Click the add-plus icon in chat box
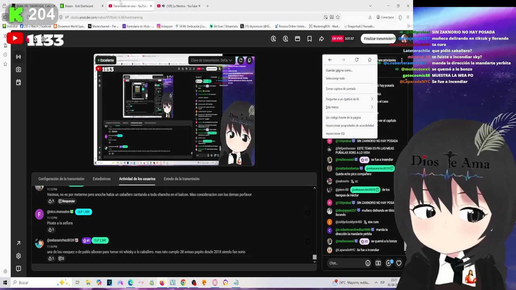Image resolution: width=516 pixels, height=290 pixels. pyautogui.click(x=389, y=263)
